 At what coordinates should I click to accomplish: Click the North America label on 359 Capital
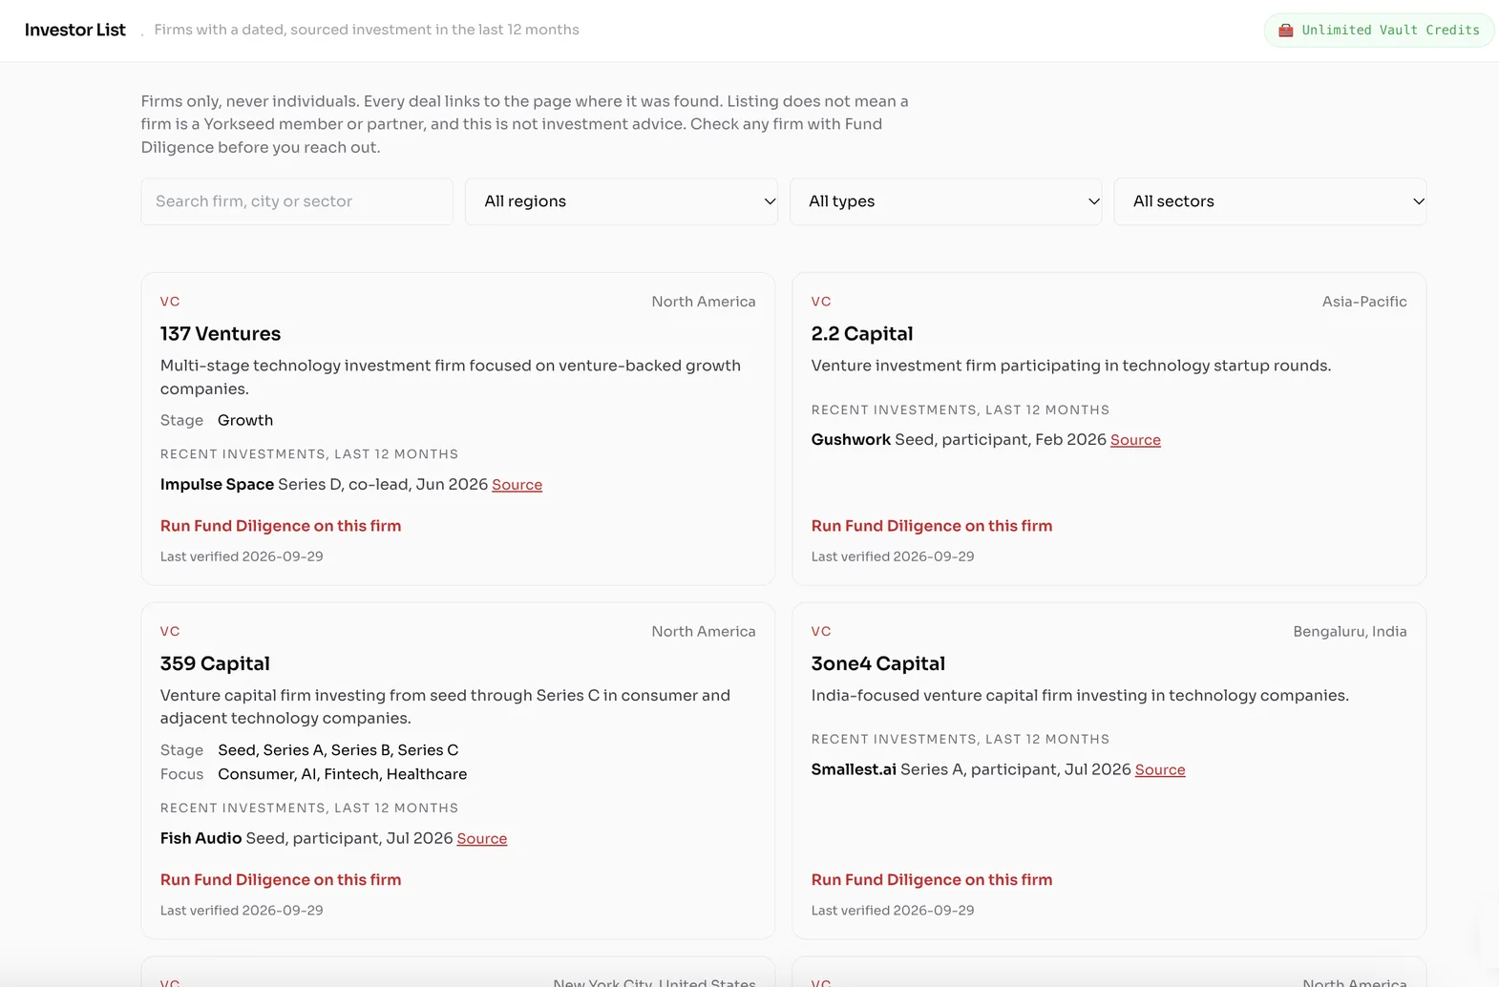pos(704,632)
